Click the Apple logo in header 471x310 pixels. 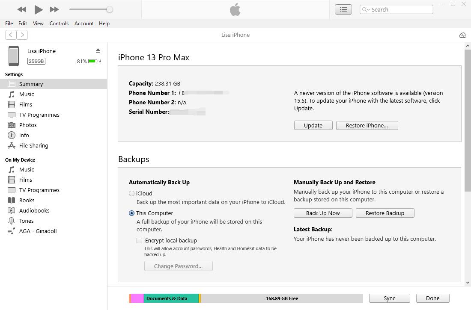pos(235,9)
